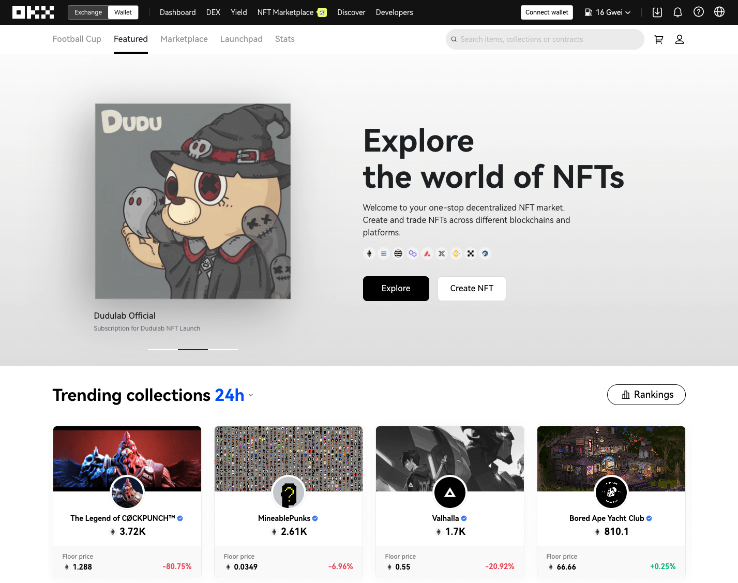Switch to Exchange mode
This screenshot has width=738, height=583.
coord(88,12)
